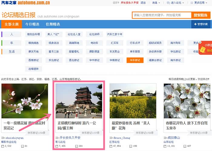212x151 pixels.
Task: Open the 东北游记 tag
Action: (54, 60)
